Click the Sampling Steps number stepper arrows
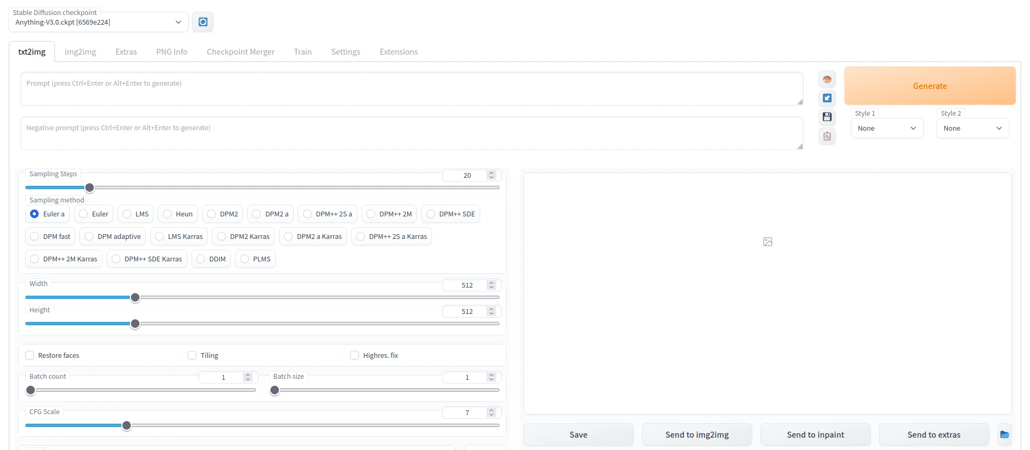 [x=491, y=175]
